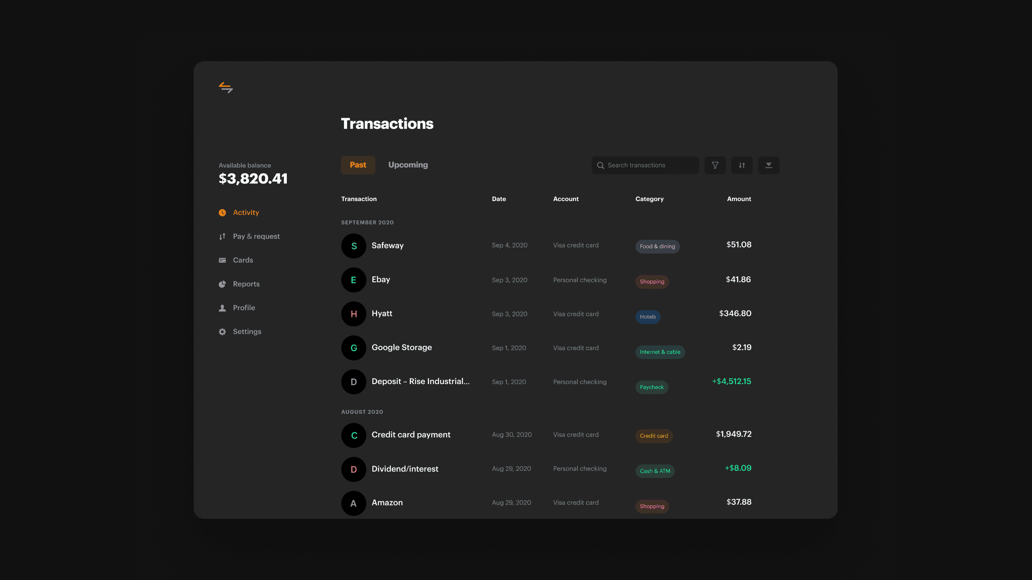The image size is (1032, 580).
Task: Open Pay & request in sidebar
Action: pos(256,236)
